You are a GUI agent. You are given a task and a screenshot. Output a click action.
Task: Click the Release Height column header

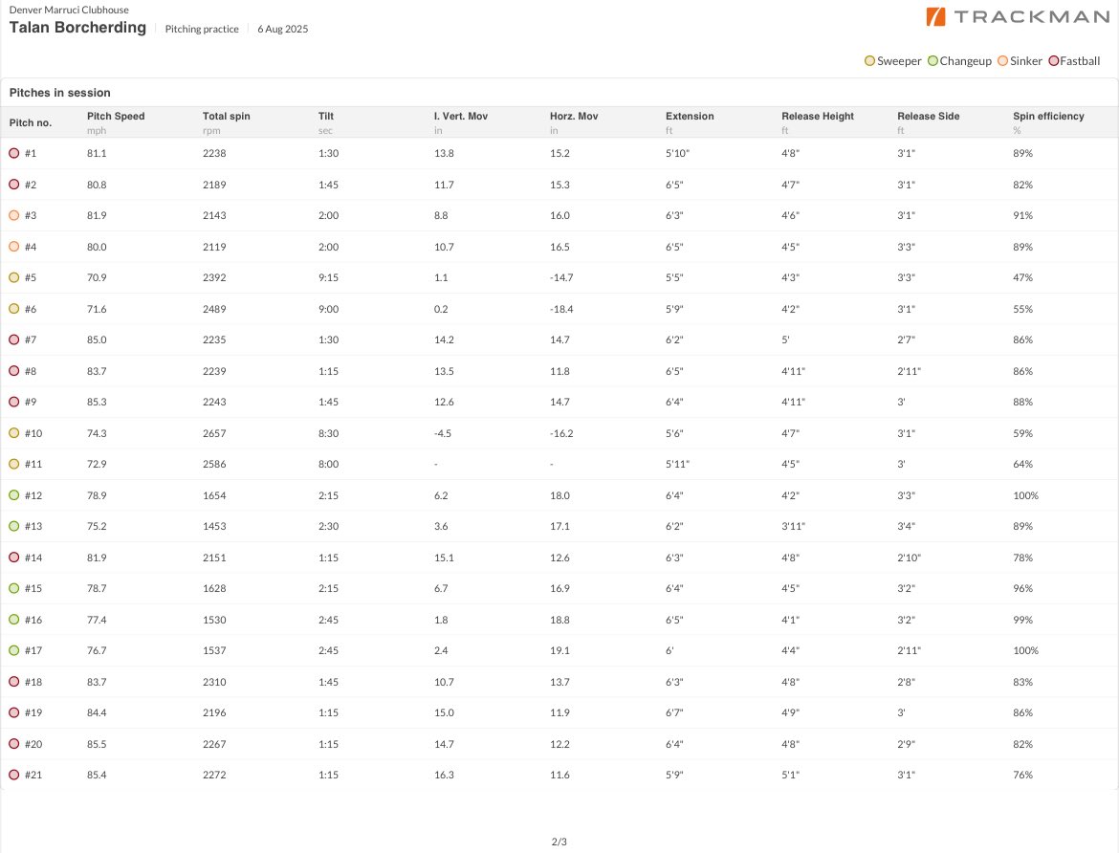pyautogui.click(x=818, y=116)
